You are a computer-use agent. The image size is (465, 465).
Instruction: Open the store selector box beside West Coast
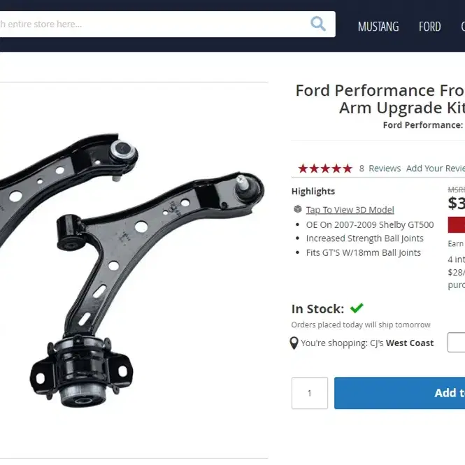click(456, 342)
